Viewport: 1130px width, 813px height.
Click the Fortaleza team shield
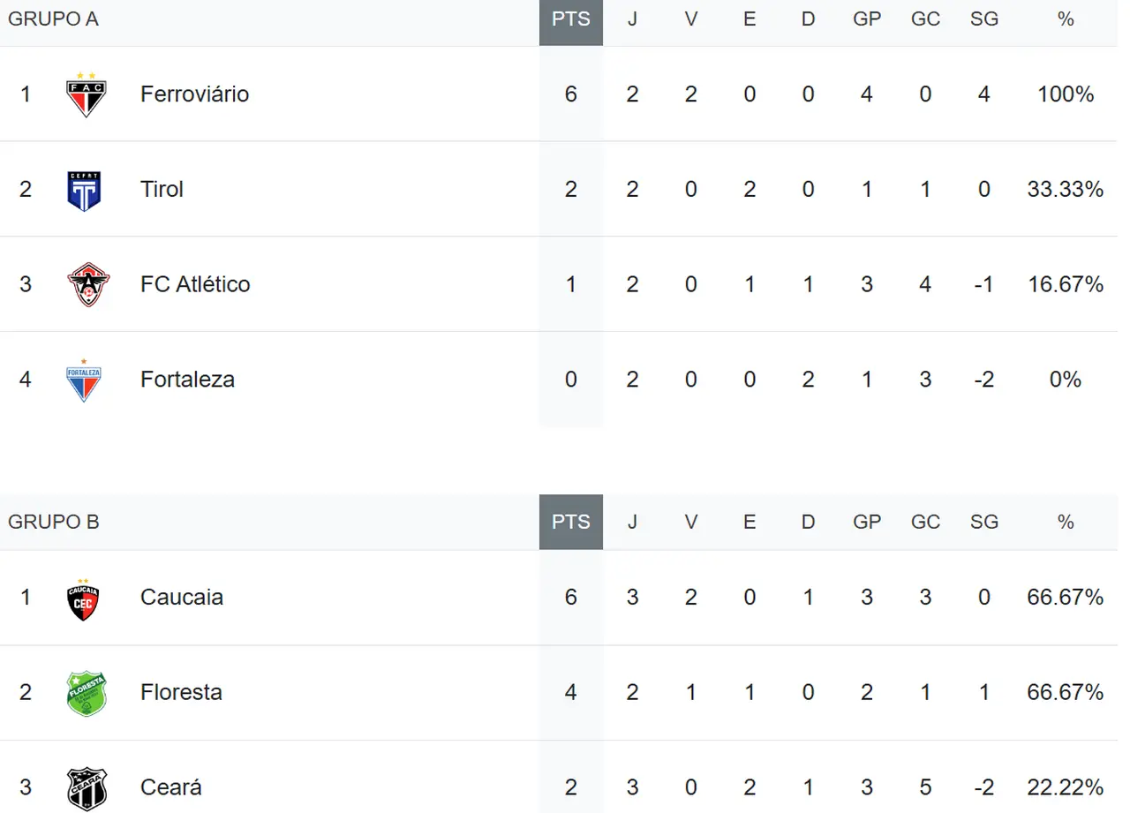[85, 380]
